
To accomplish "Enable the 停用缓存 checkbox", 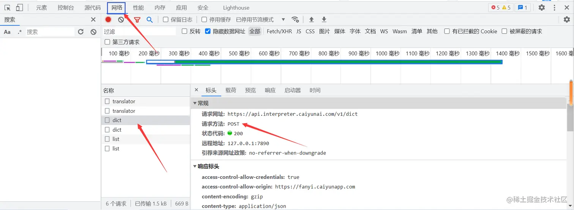I will coord(204,19).
